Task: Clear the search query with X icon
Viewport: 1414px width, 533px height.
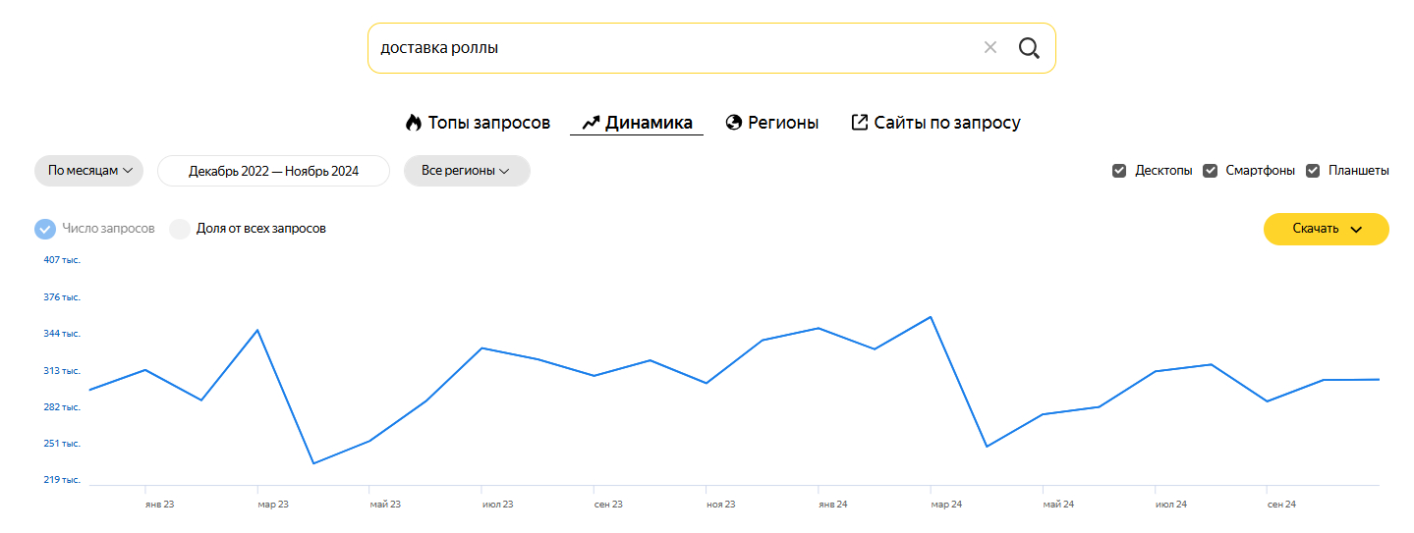Action: point(990,48)
